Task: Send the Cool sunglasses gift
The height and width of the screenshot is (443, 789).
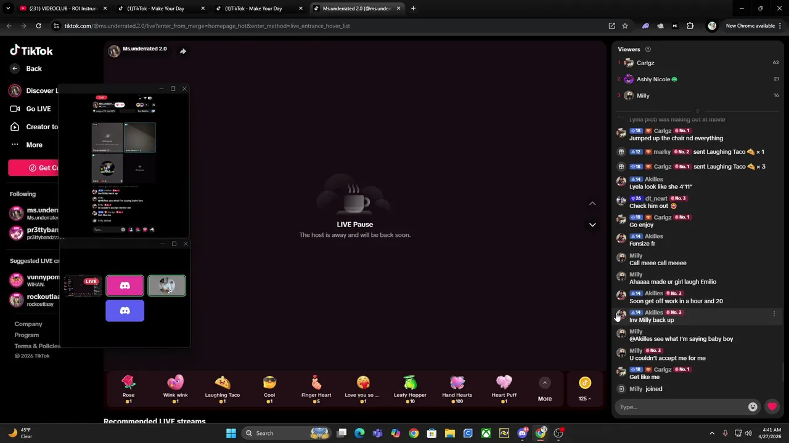Action: coord(269,389)
